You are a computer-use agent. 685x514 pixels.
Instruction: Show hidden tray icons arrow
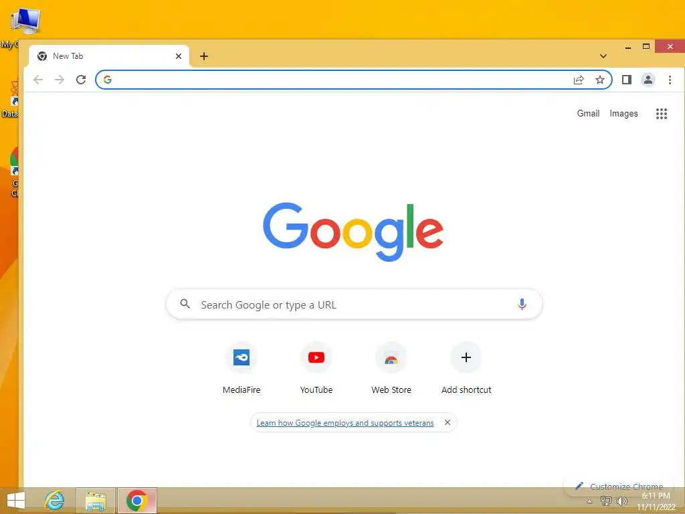pyautogui.click(x=589, y=501)
